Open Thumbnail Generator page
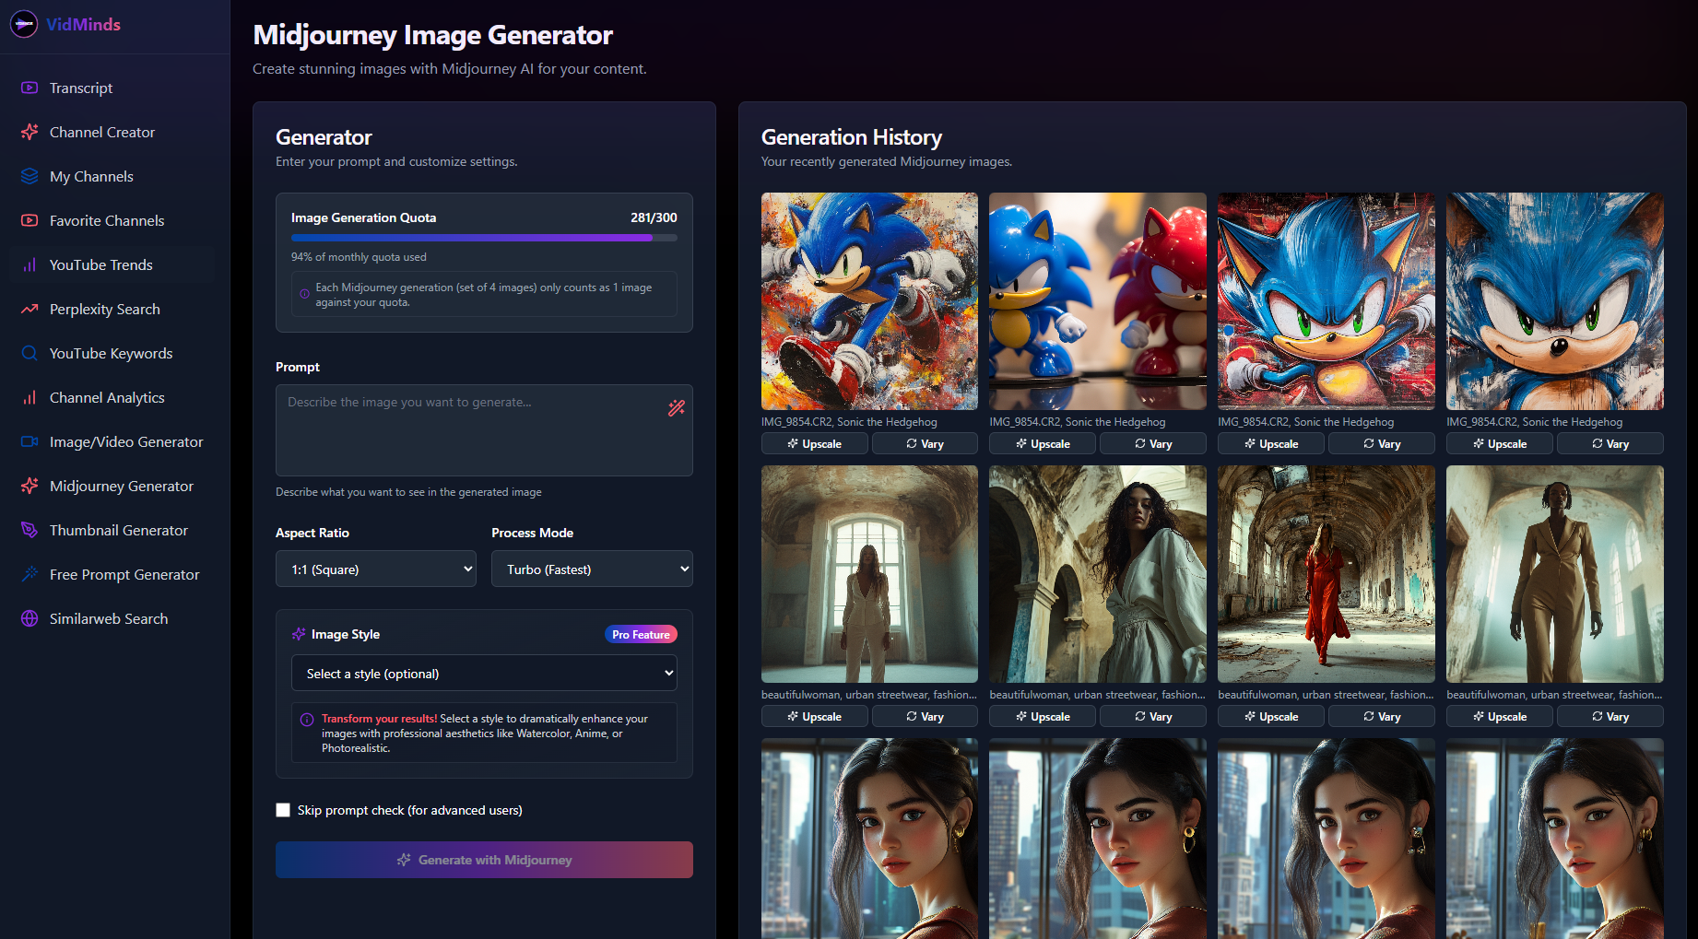1698x939 pixels. 115,530
